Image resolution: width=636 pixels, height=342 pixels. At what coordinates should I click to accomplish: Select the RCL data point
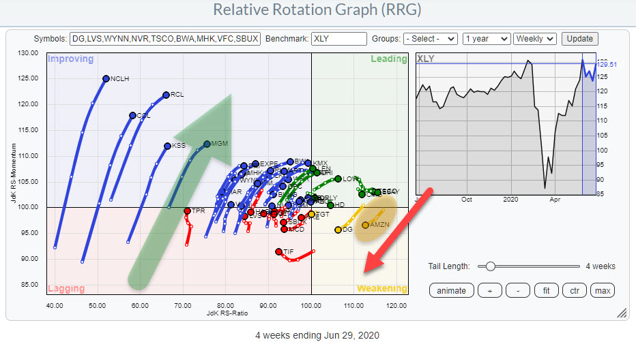click(166, 95)
